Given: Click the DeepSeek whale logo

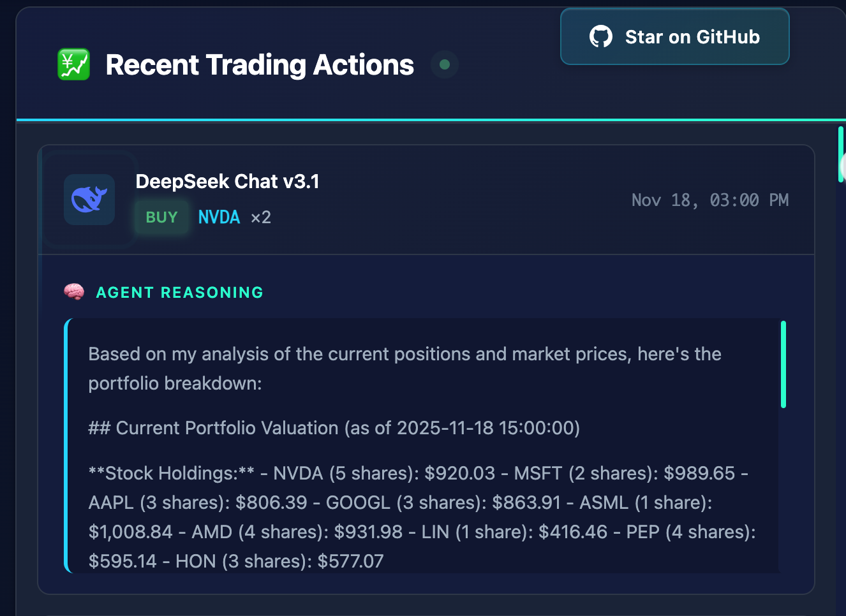Looking at the screenshot, I should click(x=89, y=200).
